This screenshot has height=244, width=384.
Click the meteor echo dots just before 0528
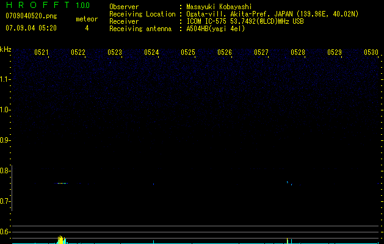click(289, 183)
